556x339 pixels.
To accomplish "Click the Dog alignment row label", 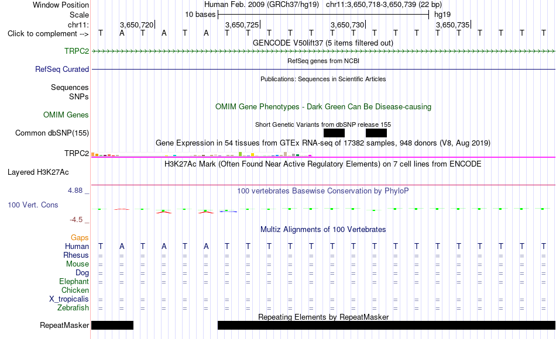I will [x=82, y=273].
